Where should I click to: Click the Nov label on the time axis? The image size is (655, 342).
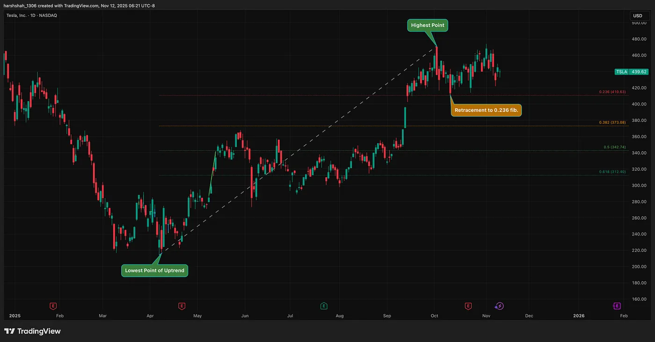click(x=486, y=316)
